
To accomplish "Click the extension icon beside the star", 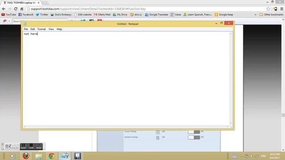I will (x=275, y=9).
